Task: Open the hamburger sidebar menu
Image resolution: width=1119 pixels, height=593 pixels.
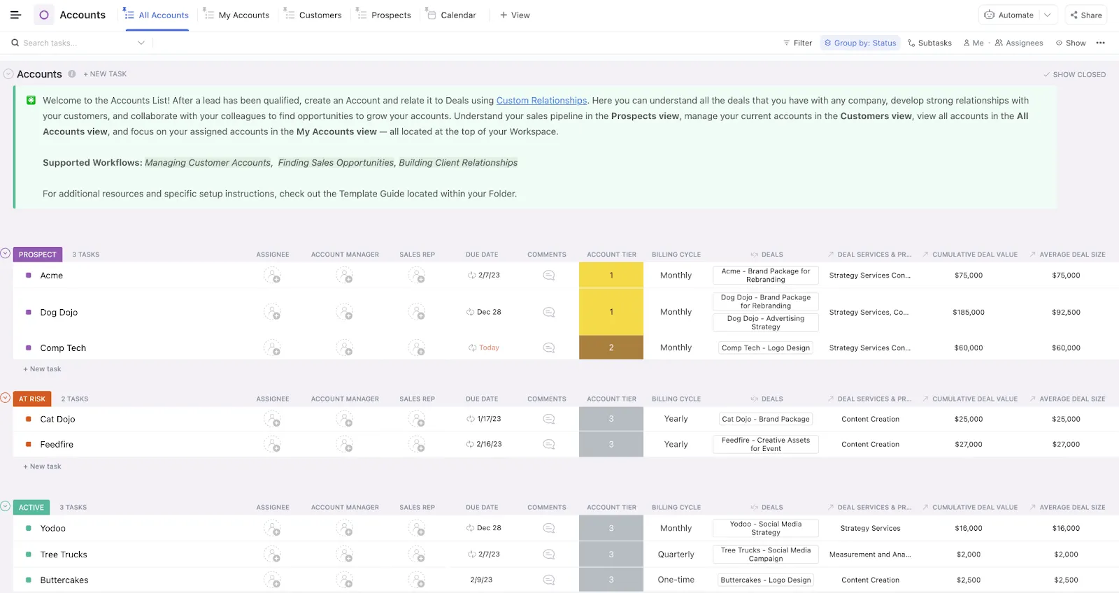Action: 15,15
